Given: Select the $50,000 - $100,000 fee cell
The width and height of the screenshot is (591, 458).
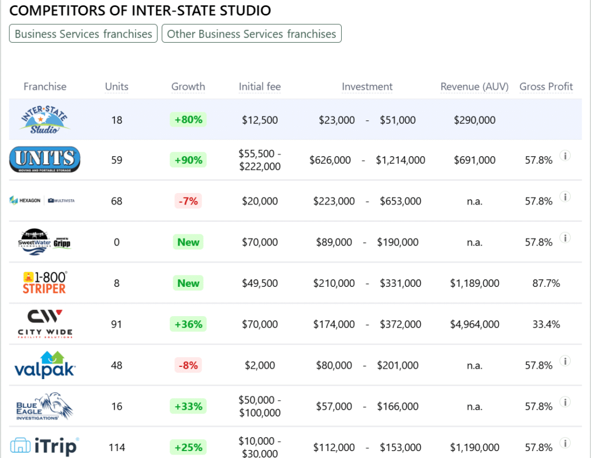Looking at the screenshot, I should coord(260,407).
